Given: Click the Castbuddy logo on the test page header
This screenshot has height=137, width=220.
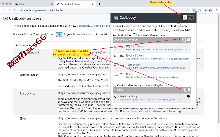Looking at the screenshot, I should click(x=5, y=18).
